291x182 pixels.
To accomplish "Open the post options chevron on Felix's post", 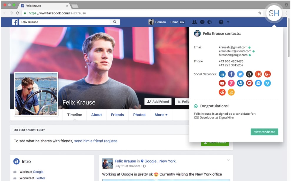I will (228, 160).
